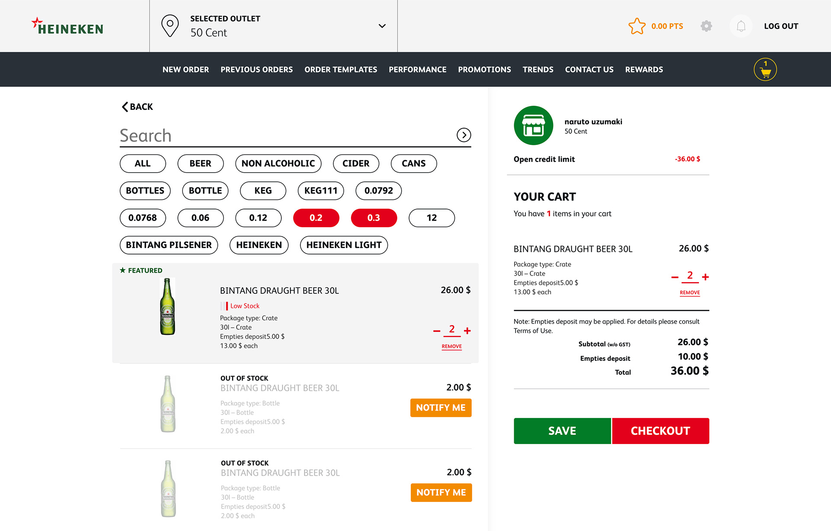Open REWARDS page
The image size is (831, 531).
click(644, 70)
